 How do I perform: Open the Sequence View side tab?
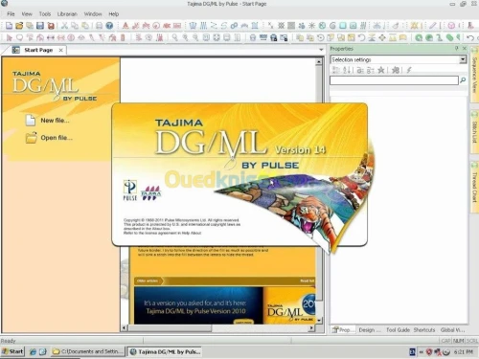tap(474, 74)
